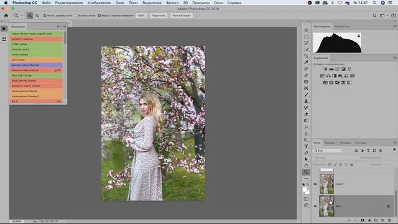Open the Фильтр menu
This screenshot has width=398, height=224.
pos(172,2)
